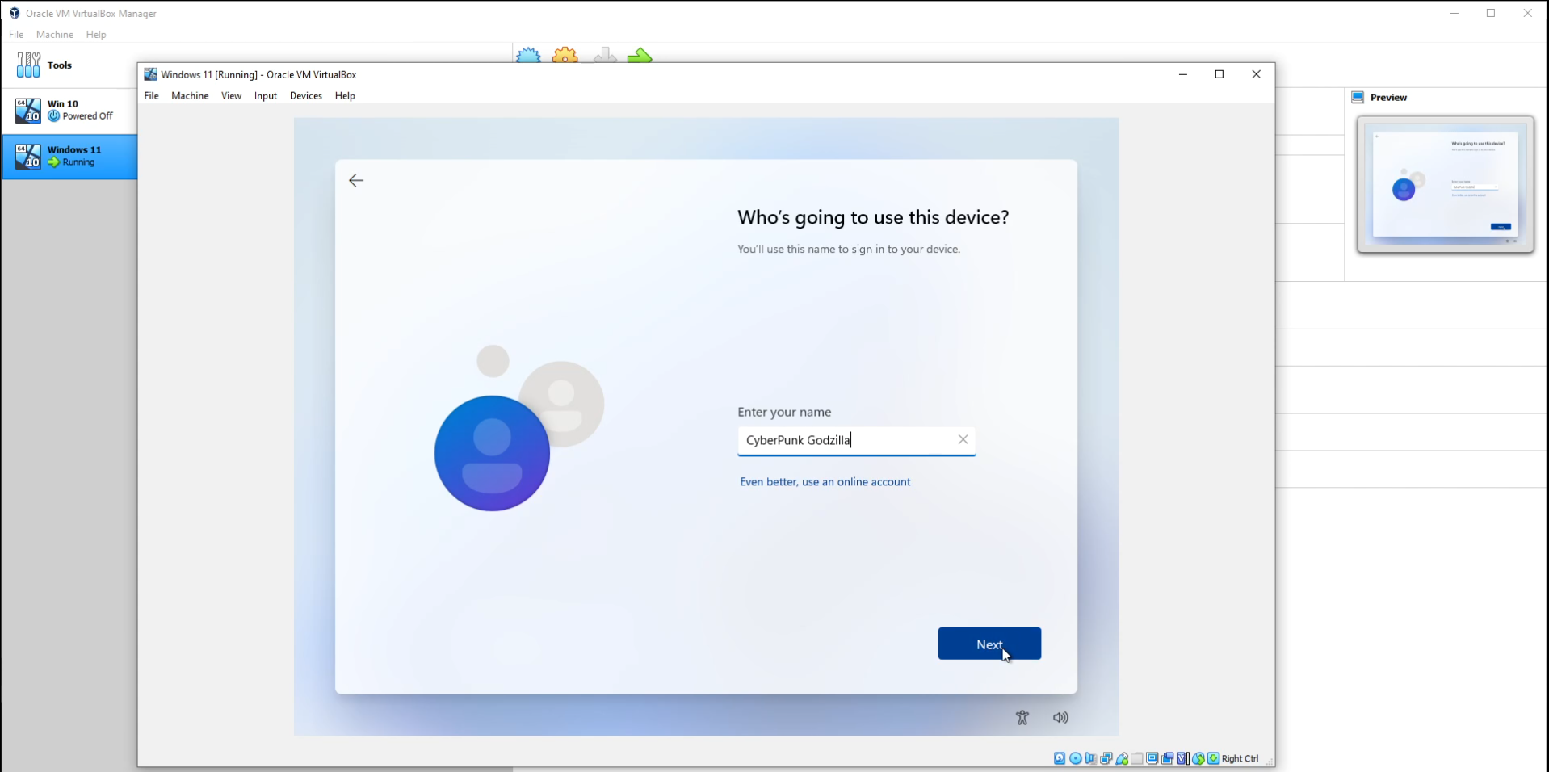The height and width of the screenshot is (772, 1549).
Task: Click the recording indicator in the status bar
Action: tap(1169, 758)
